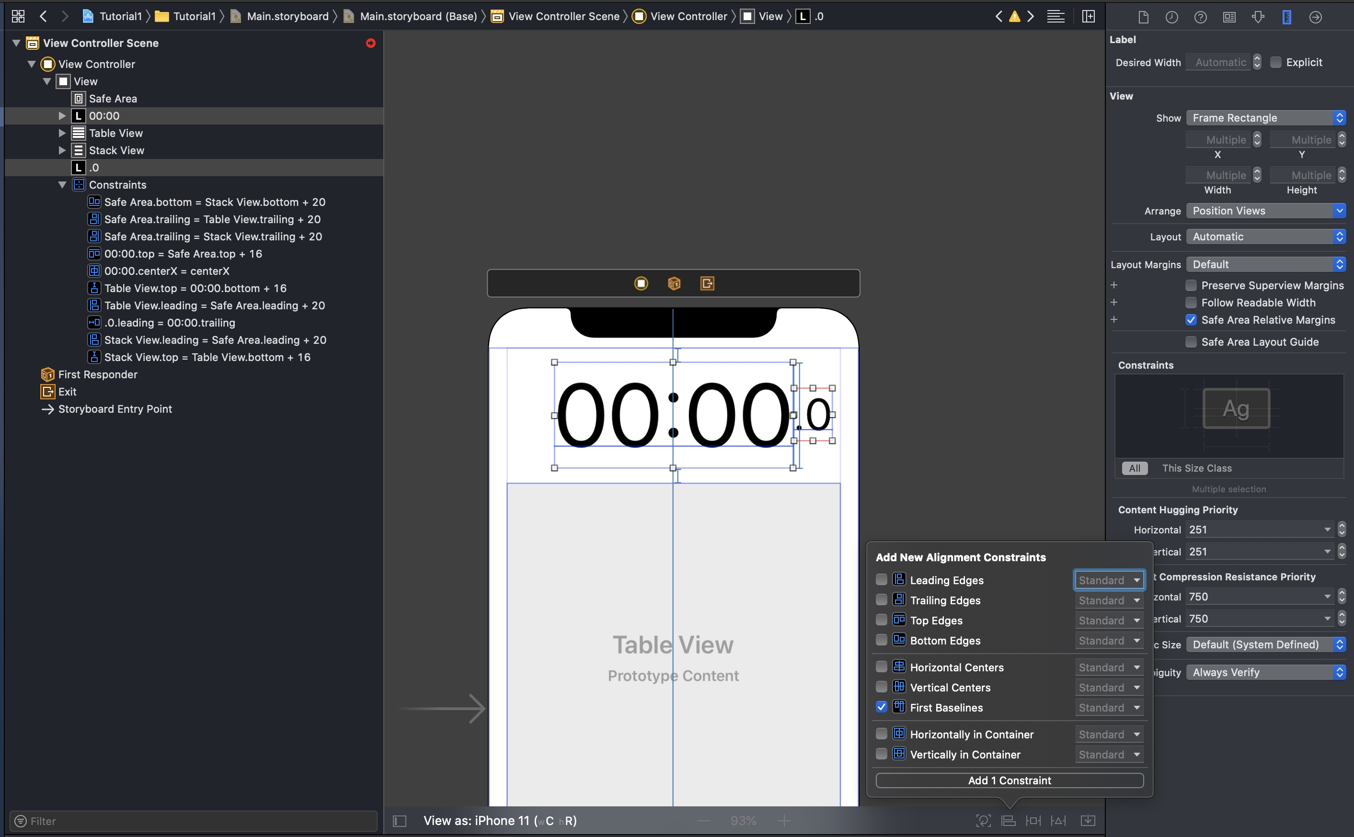Open the Arrange Position Views dropdown

tap(1265, 211)
